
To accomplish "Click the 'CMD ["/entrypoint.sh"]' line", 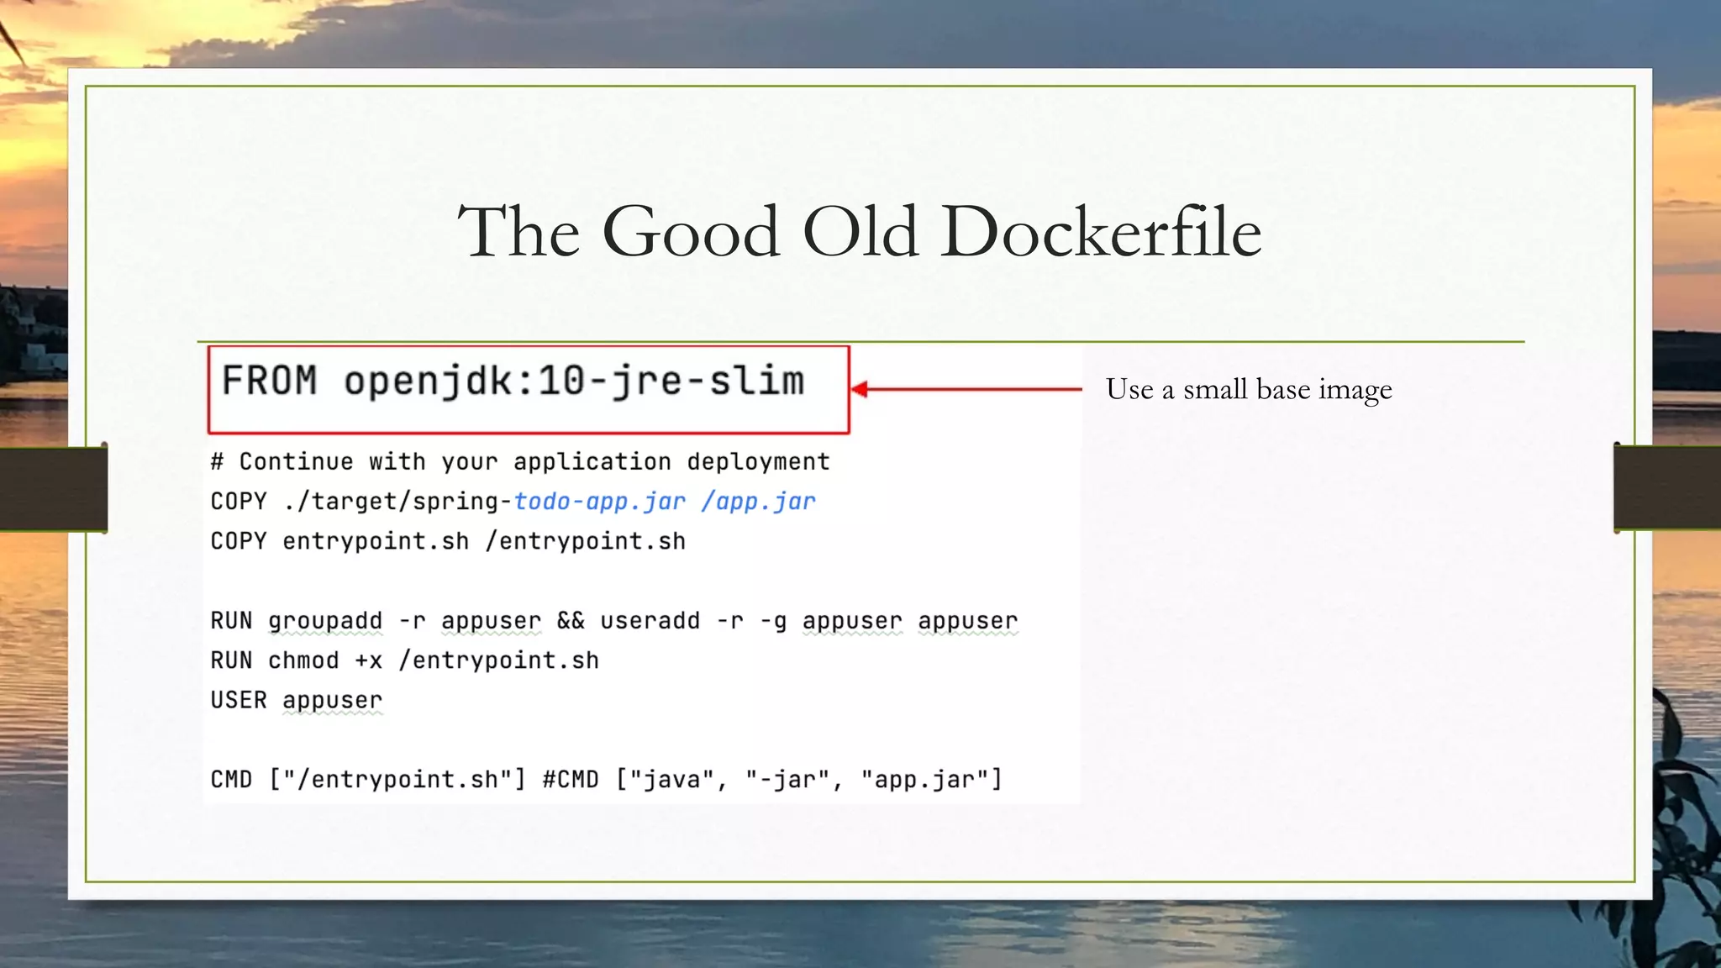I will coord(607,780).
